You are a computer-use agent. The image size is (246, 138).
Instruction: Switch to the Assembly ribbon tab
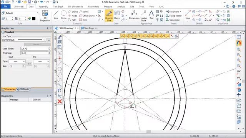[x=43, y=7]
